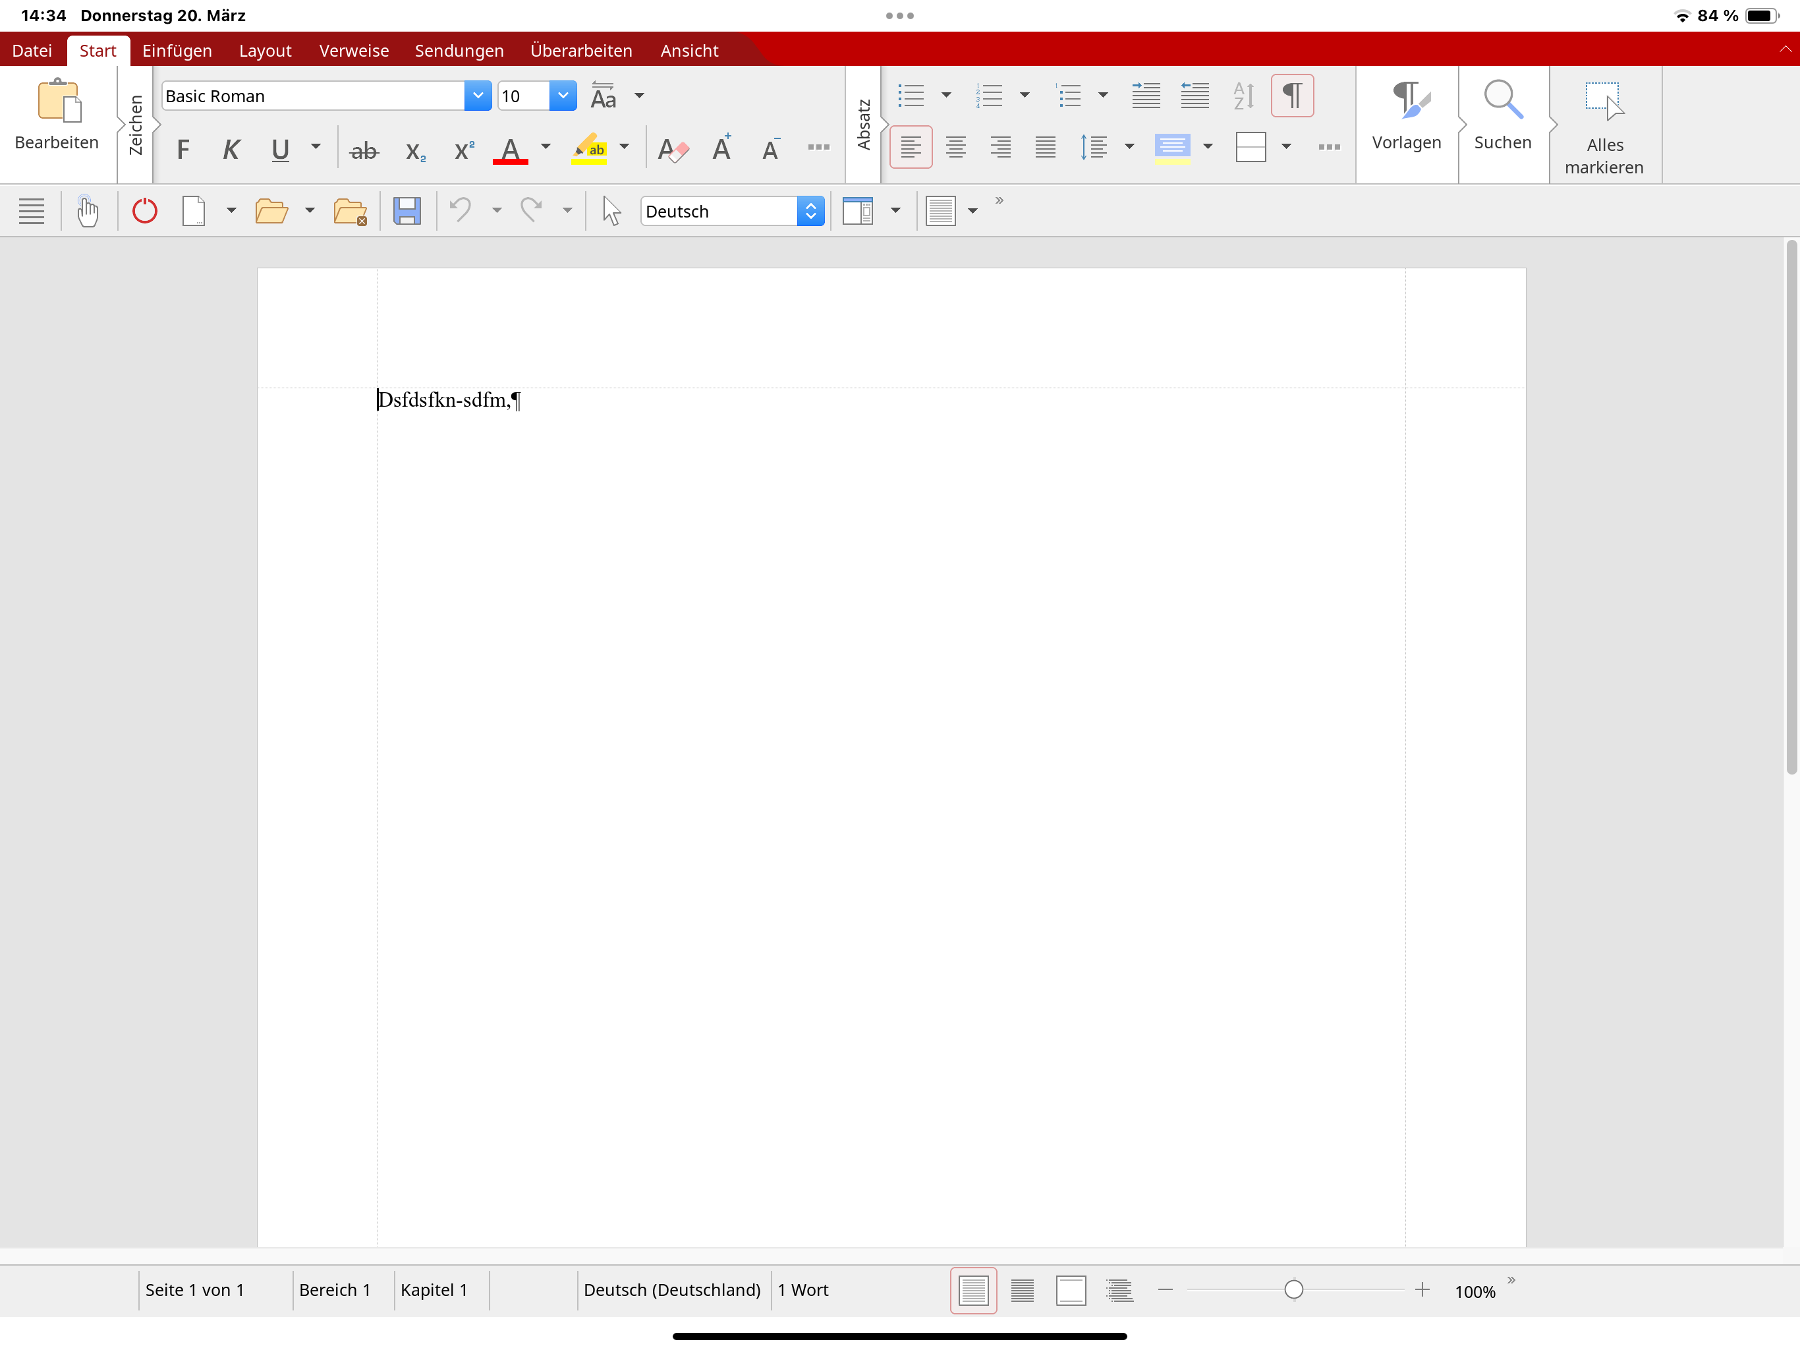Toggle underline formatting (U)

point(280,150)
